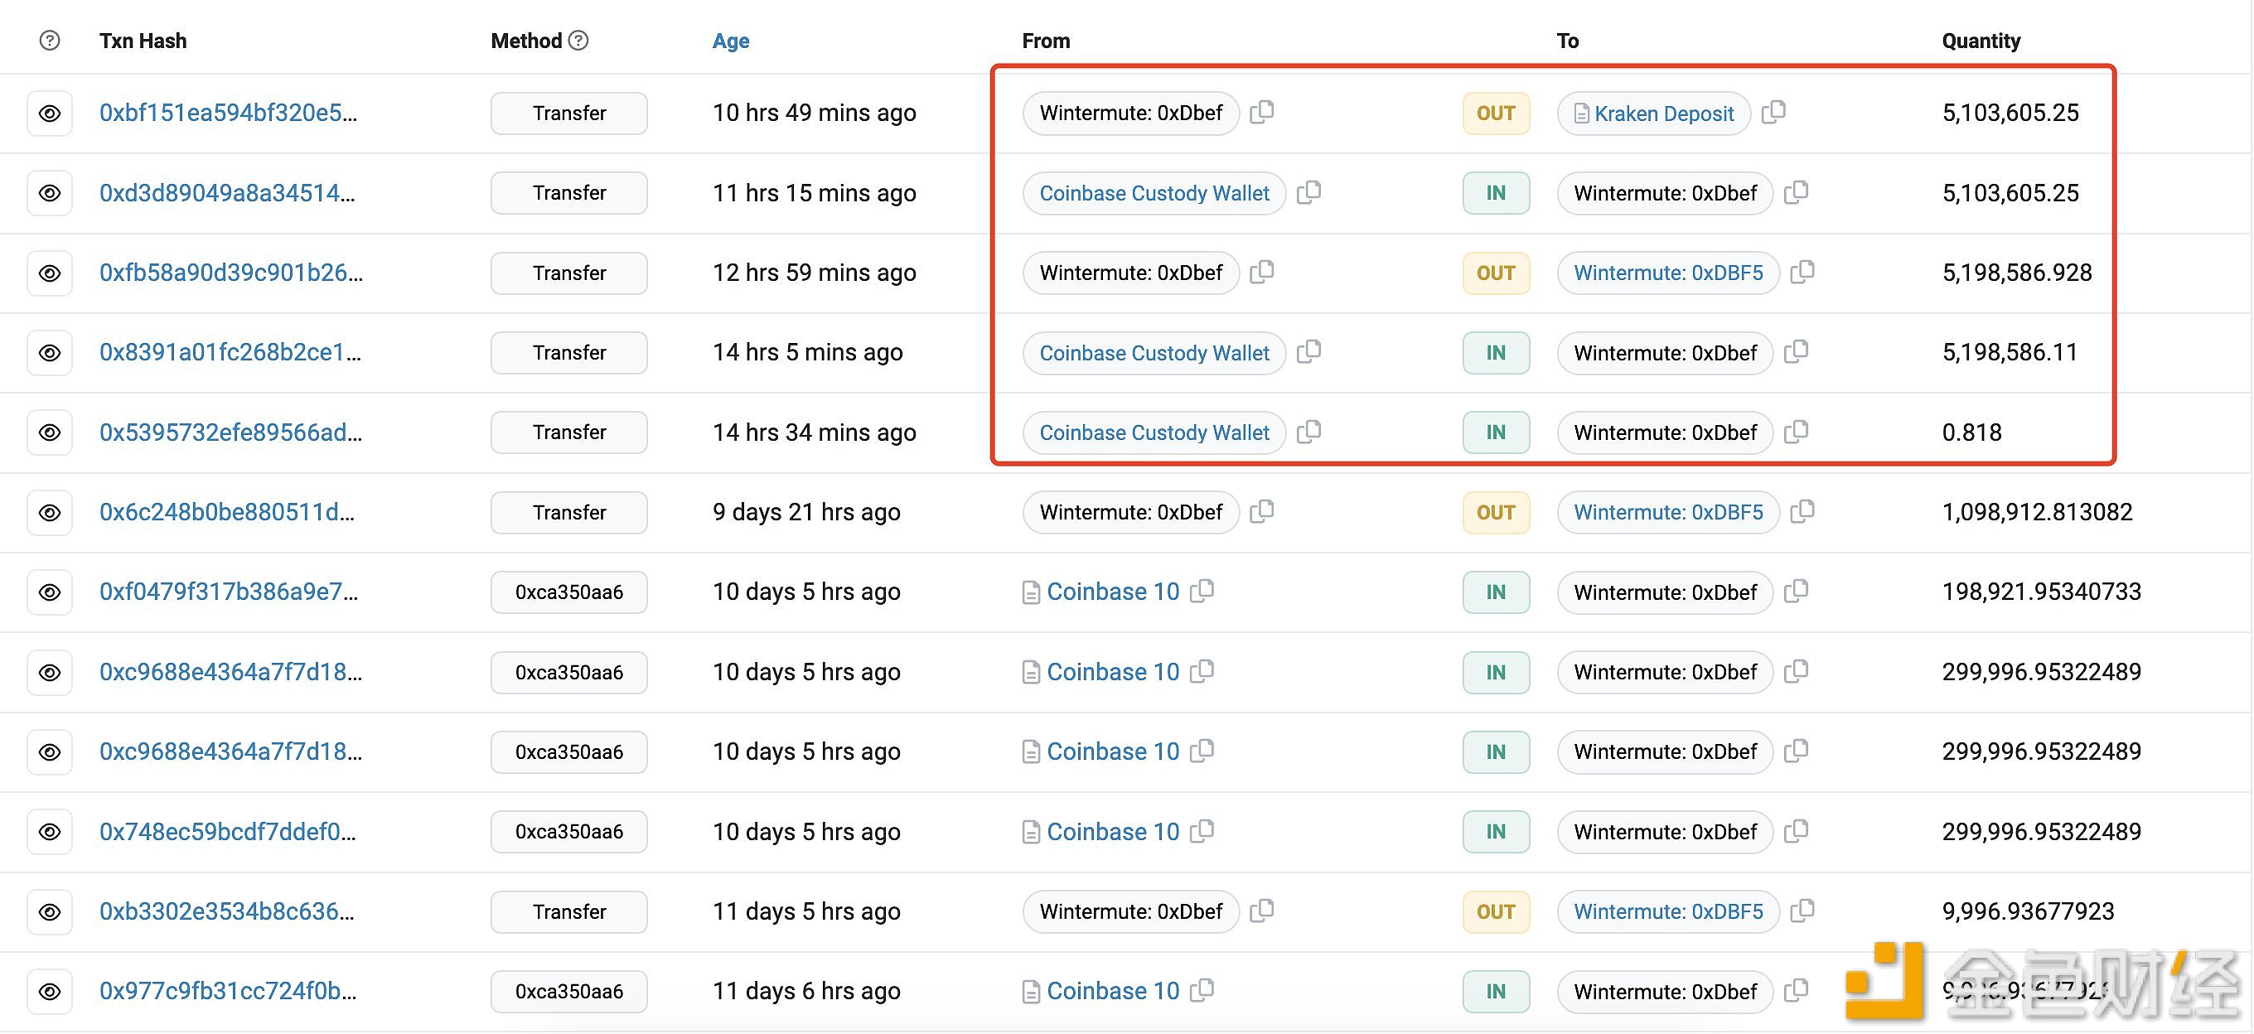Click the Method column help icon
Image resolution: width=2254 pixels, height=1034 pixels.
tap(578, 41)
